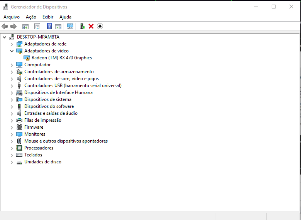The width and height of the screenshot is (301, 220).
Task: Minimize the Gerenciador de Dispositivos window
Action: 256,7
